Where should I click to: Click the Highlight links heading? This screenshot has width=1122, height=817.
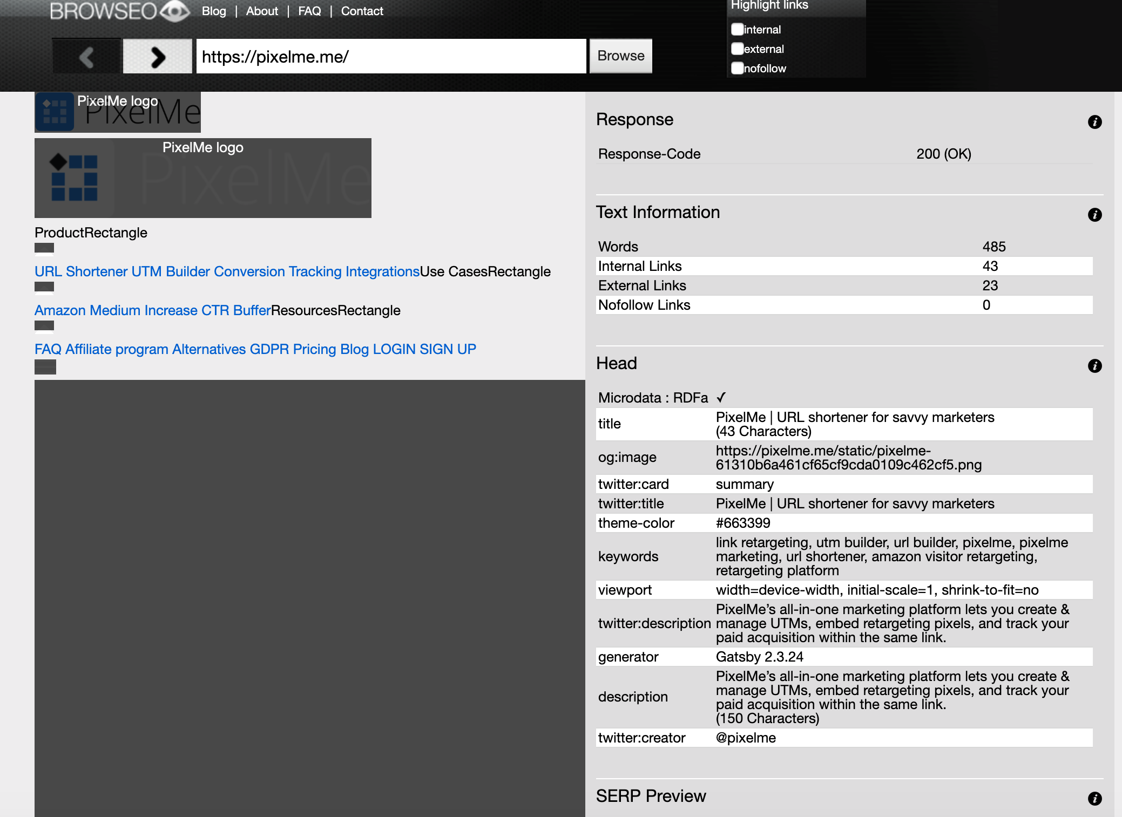[x=769, y=5]
